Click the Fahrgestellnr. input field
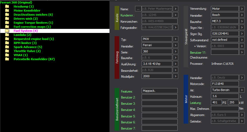247x132 pixels. [x=157, y=27]
